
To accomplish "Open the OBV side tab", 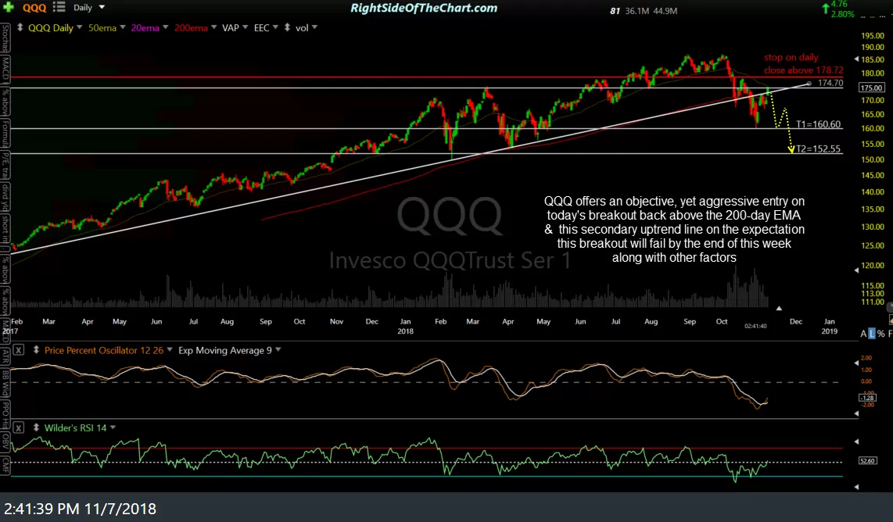I will pos(5,442).
